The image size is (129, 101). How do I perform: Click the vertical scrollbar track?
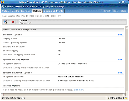127,60
